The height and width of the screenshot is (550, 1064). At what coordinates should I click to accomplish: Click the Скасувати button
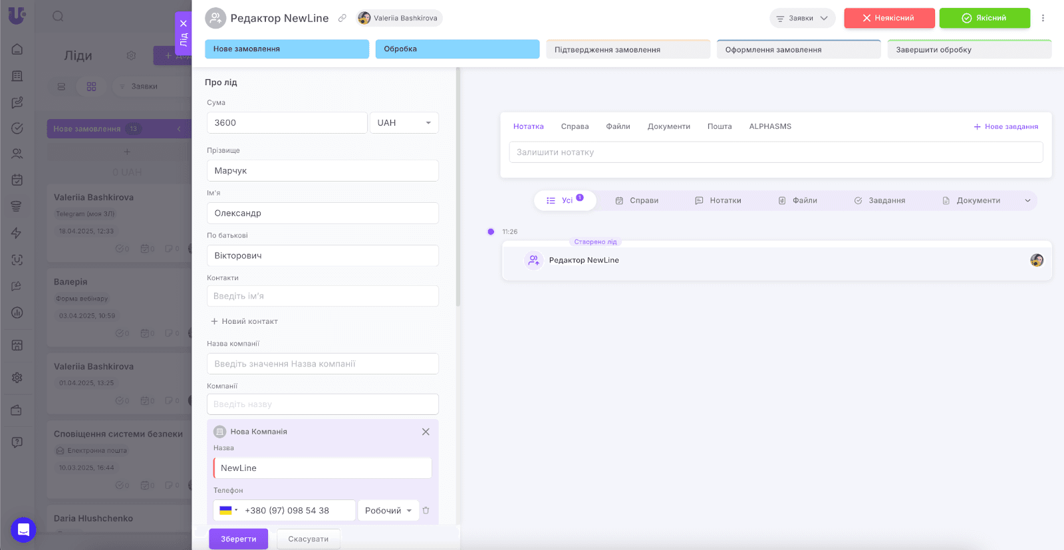[x=309, y=539]
